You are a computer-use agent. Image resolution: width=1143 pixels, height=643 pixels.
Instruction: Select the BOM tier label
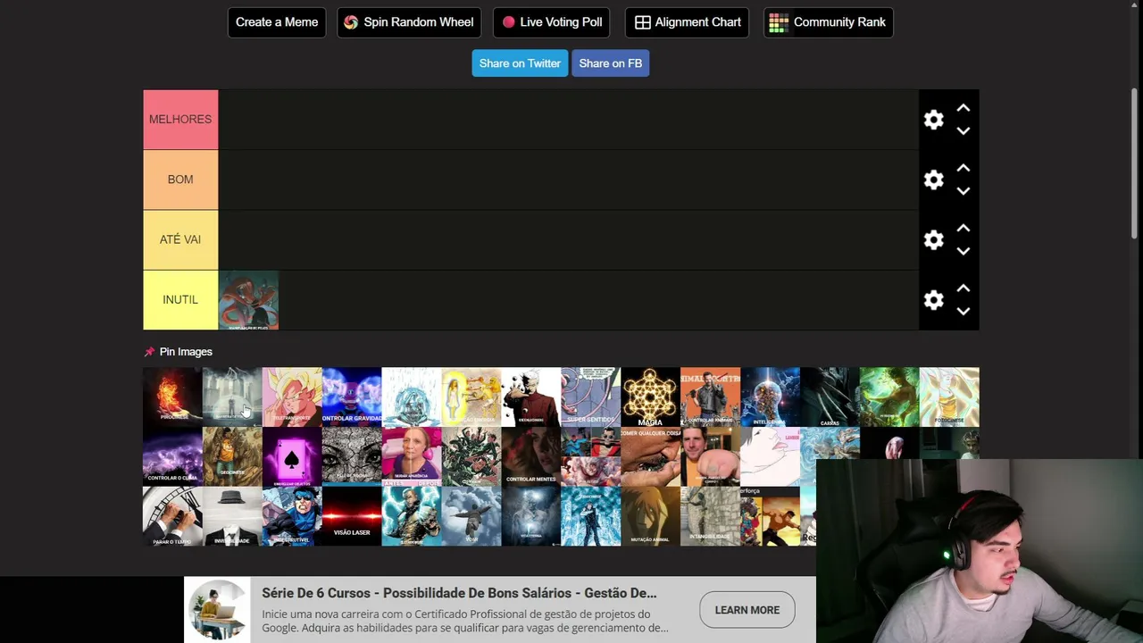coord(180,180)
